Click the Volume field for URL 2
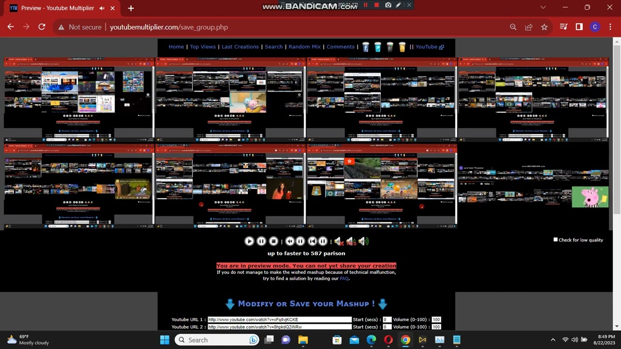 click(x=436, y=327)
